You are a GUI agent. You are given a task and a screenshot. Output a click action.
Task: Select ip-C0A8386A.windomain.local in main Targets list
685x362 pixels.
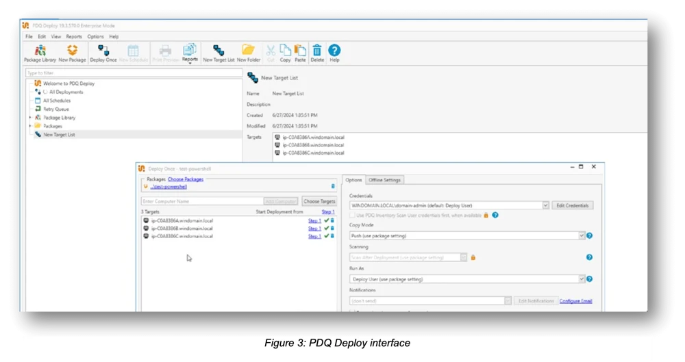pos(313,137)
